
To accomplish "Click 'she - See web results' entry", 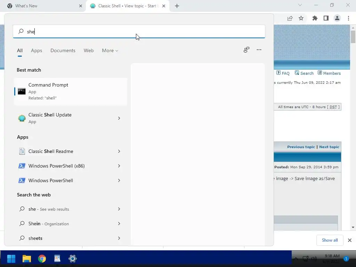I will pos(71,209).
